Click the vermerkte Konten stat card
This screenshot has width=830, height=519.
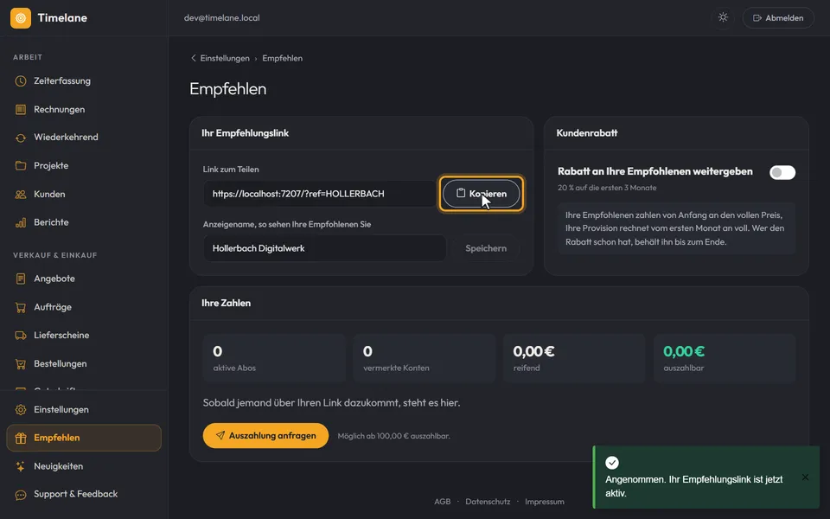coord(425,358)
